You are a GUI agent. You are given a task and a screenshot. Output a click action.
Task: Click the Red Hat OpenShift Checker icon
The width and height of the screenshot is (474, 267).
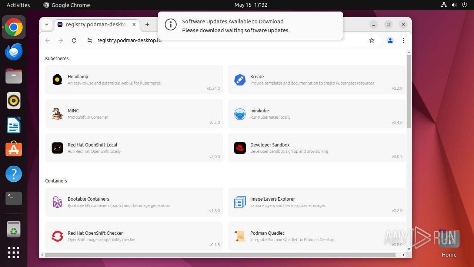(x=57, y=236)
